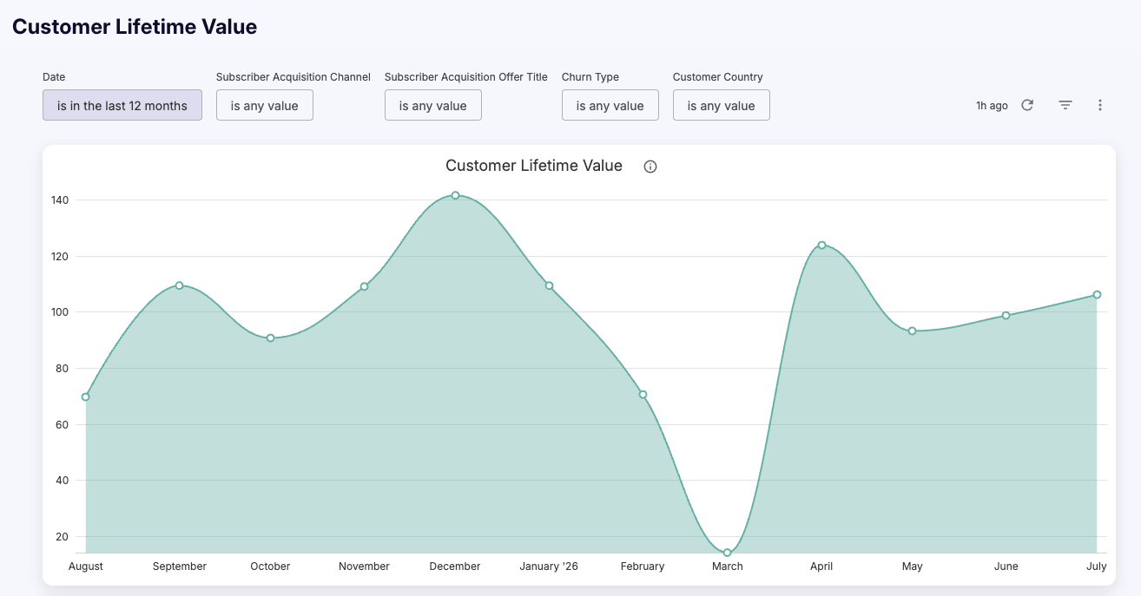Click the 'December' x-axis label

click(455, 567)
